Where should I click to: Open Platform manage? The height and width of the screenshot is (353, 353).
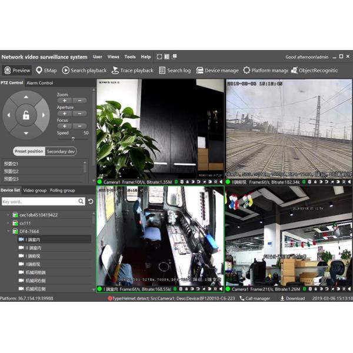point(265,71)
